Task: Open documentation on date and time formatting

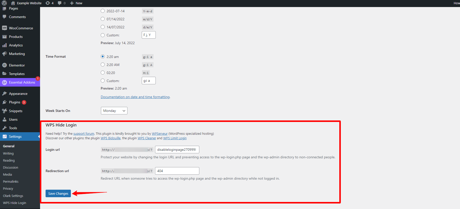Action: tap(135, 97)
